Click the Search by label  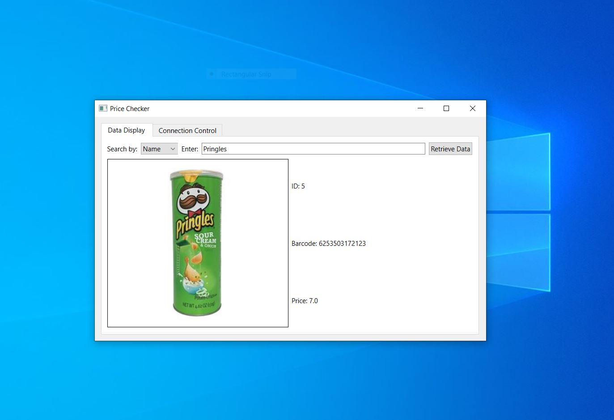(122, 149)
